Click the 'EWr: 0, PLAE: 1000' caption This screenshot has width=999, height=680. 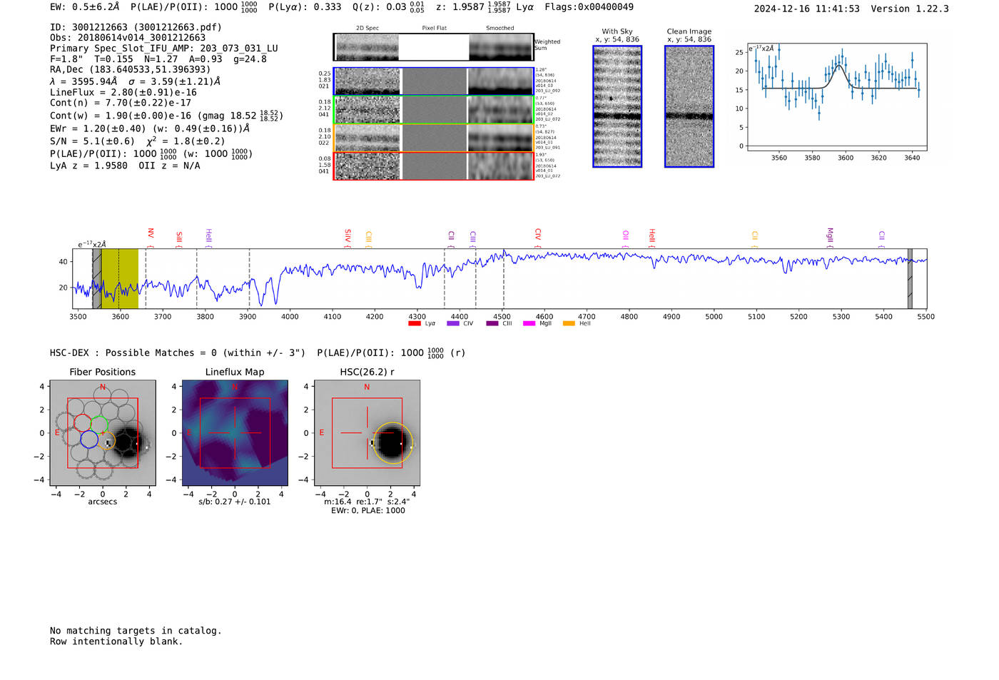click(x=367, y=510)
